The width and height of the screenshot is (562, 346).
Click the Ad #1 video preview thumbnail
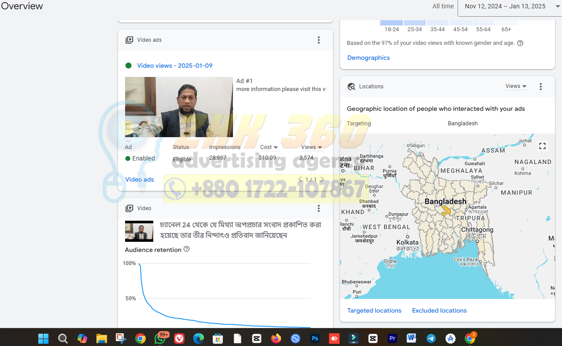pyautogui.click(x=179, y=107)
